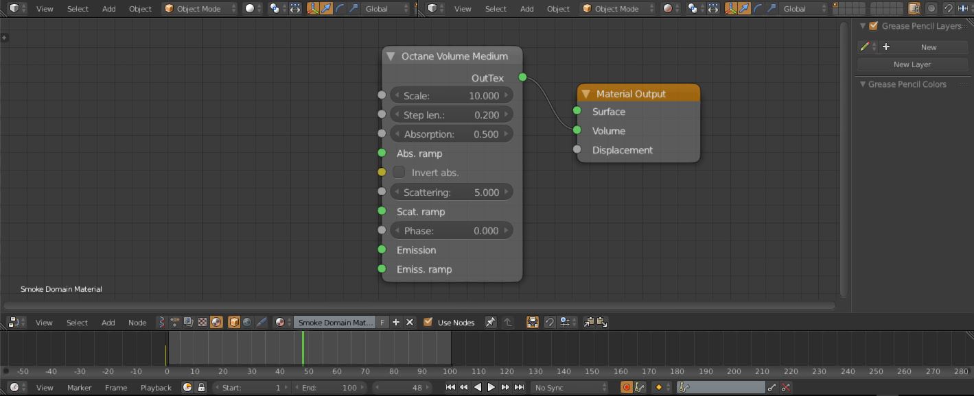Add new material with plus button
This screenshot has height=396, width=974.
tap(396, 322)
